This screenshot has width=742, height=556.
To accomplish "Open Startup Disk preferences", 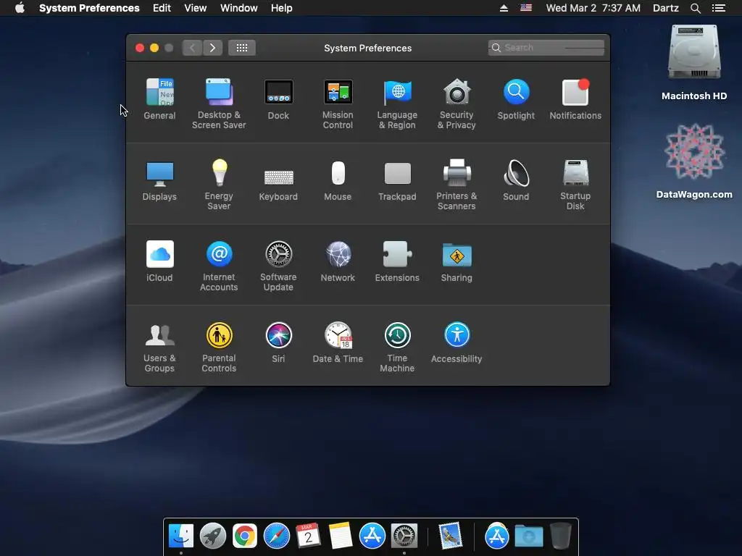I will click(575, 185).
